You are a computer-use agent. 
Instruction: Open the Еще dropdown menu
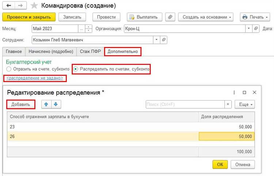(245, 104)
